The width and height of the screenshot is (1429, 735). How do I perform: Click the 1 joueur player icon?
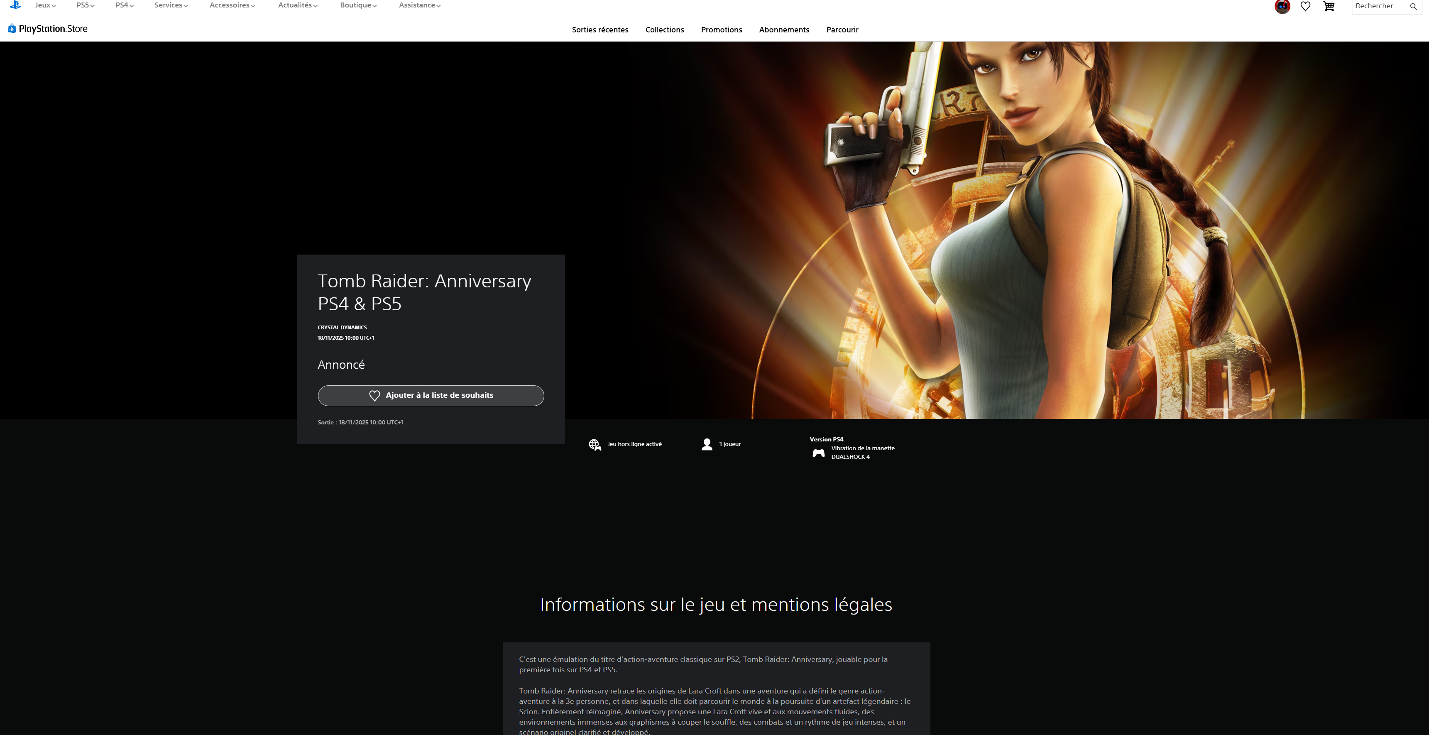coord(707,444)
